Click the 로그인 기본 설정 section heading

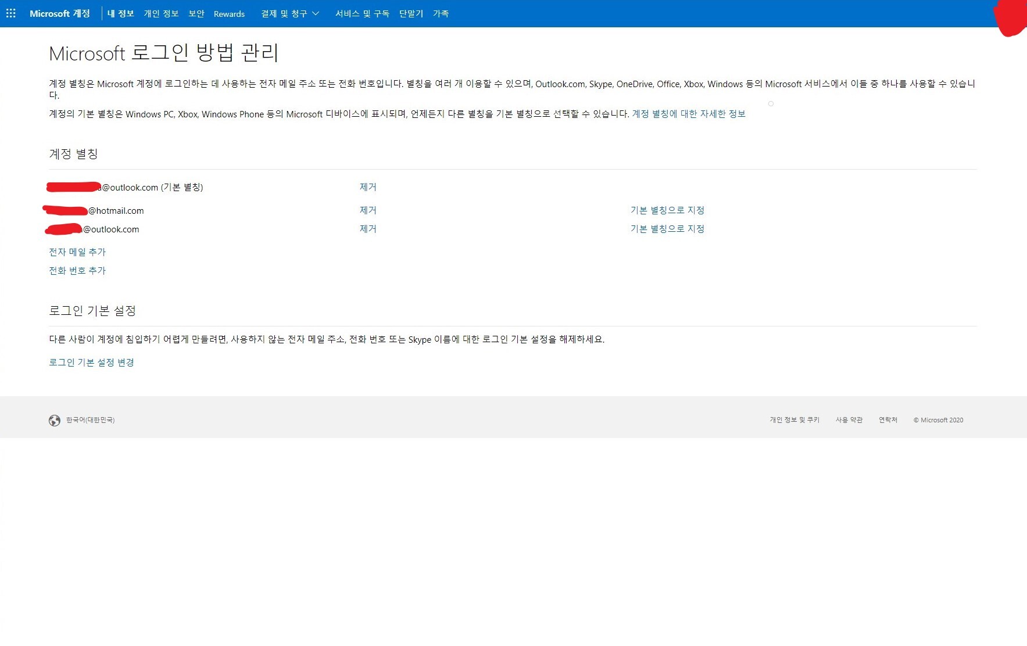[x=92, y=311]
